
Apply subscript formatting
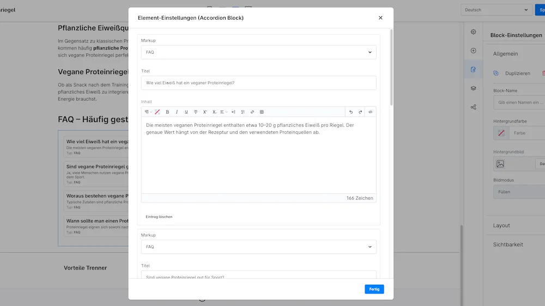coord(214,112)
